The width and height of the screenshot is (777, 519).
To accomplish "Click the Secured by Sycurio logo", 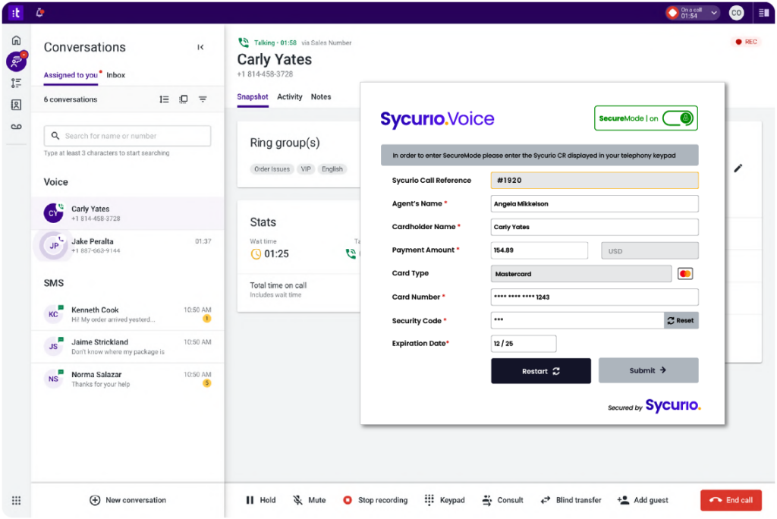I will click(x=654, y=405).
